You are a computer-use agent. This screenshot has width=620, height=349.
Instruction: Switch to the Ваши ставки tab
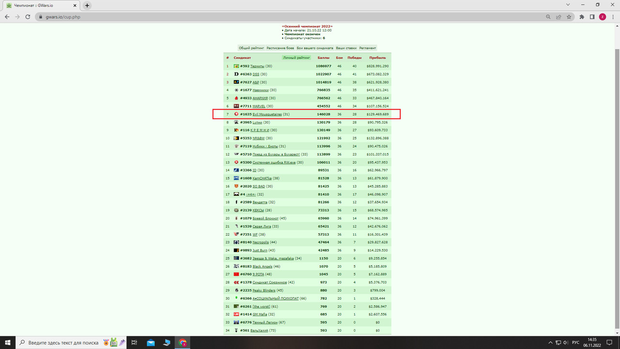[346, 48]
